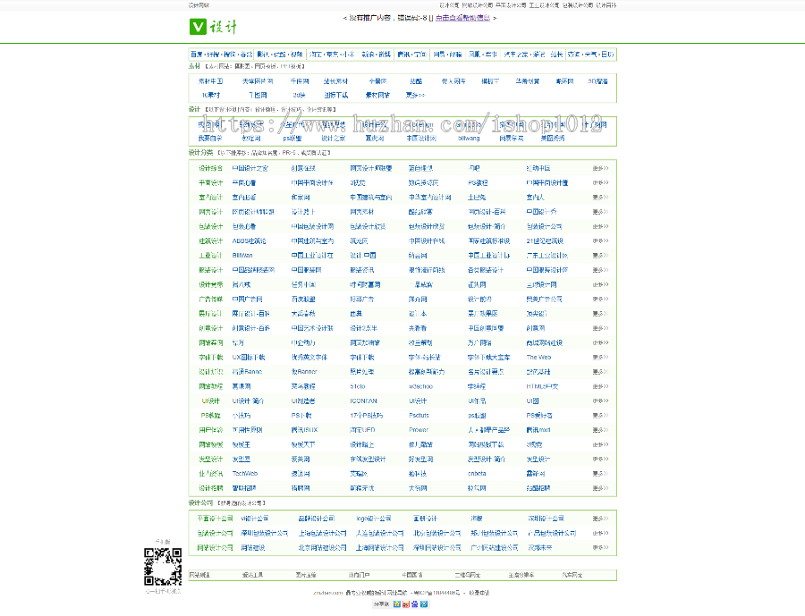The image size is (805, 616).
Task: Open the 汽车之家 quick link
Action: point(515,55)
